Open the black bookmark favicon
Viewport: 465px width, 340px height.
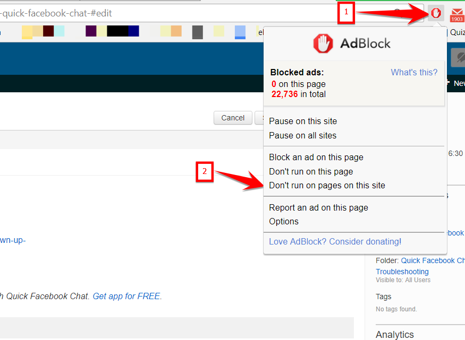tap(117, 32)
